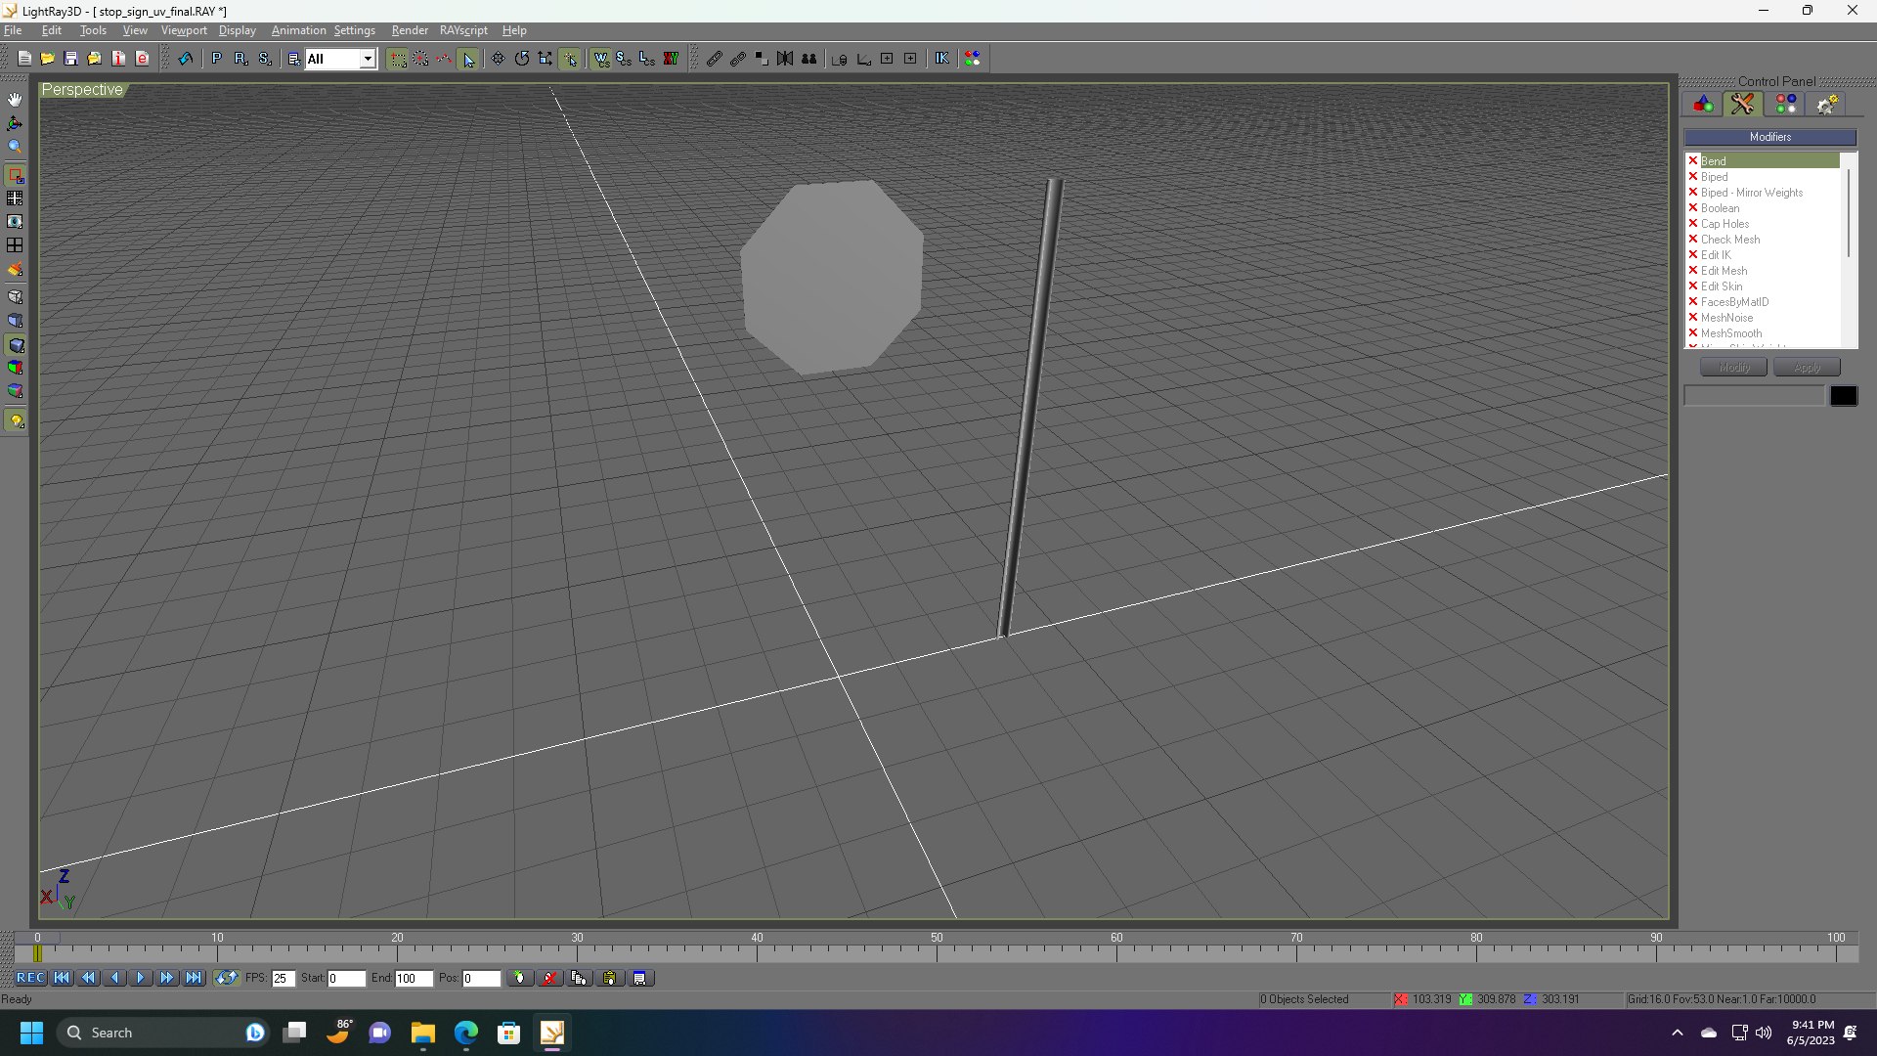The image size is (1877, 1056).
Task: Click the End frame input field
Action: (x=414, y=979)
